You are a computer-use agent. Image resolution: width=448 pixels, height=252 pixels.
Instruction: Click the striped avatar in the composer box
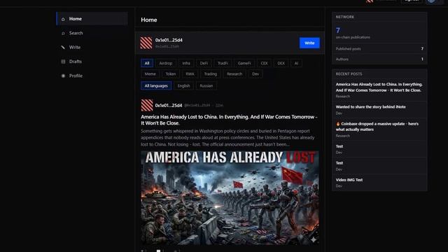click(146, 43)
